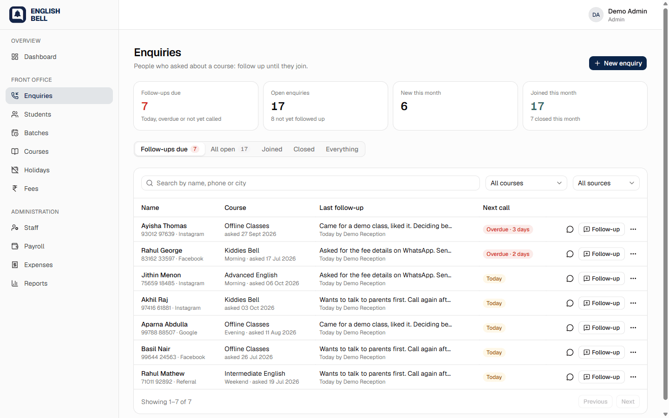Click the Reports chart icon in sidebar
Image resolution: width=669 pixels, height=418 pixels.
(x=15, y=283)
